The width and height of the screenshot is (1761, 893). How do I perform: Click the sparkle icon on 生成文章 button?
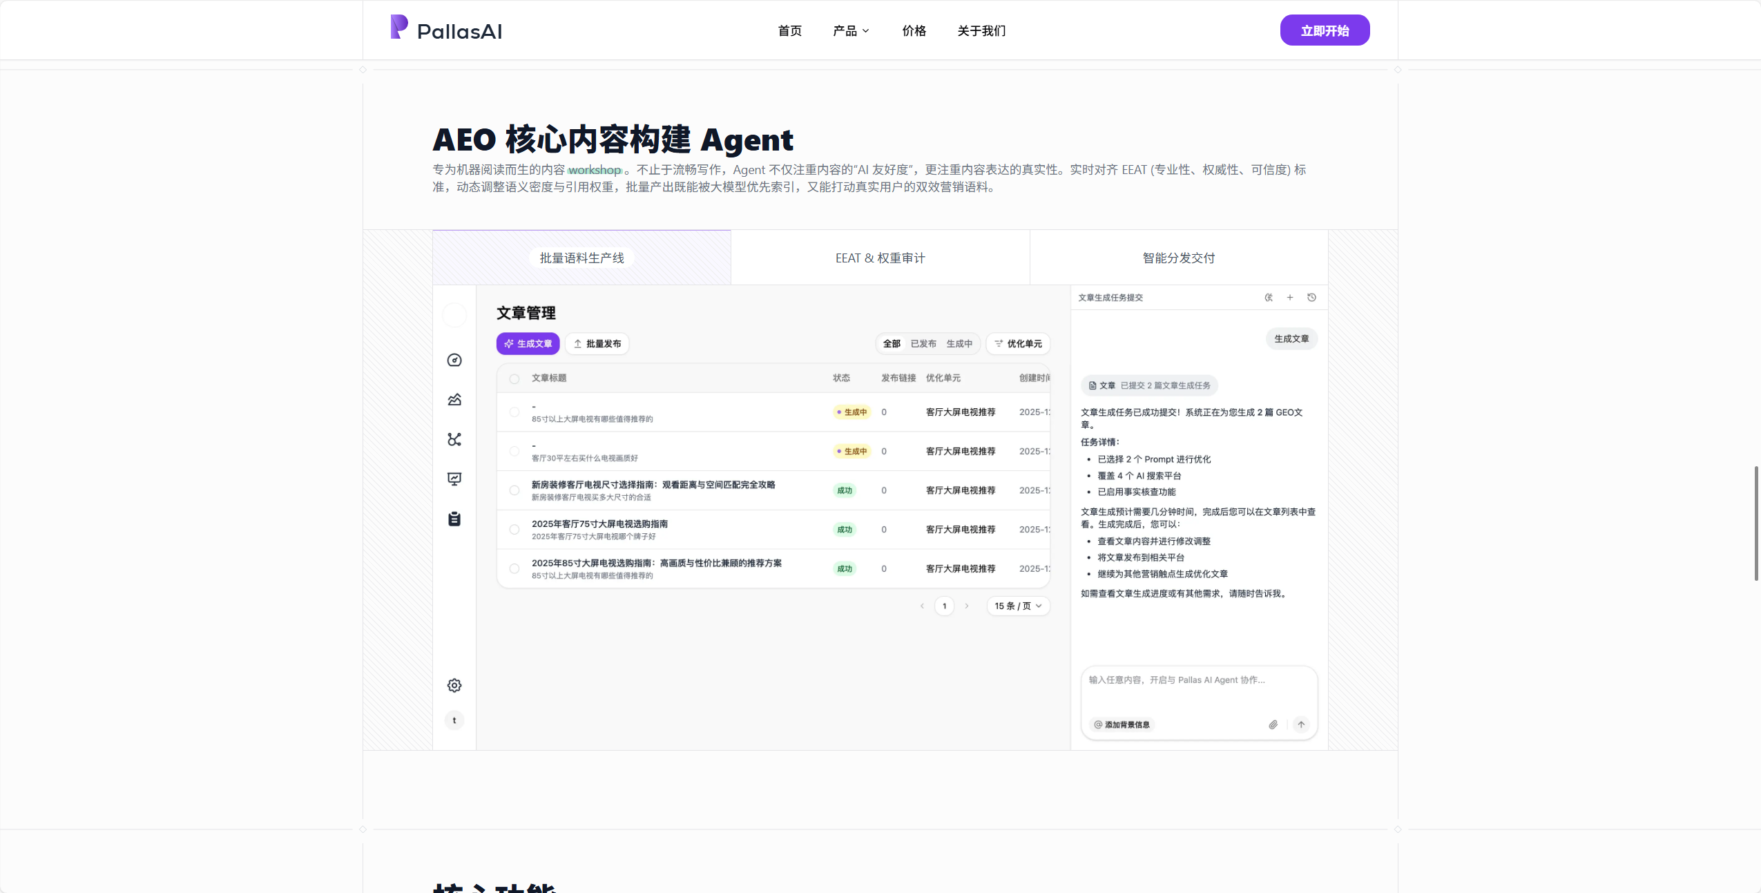[x=509, y=343]
